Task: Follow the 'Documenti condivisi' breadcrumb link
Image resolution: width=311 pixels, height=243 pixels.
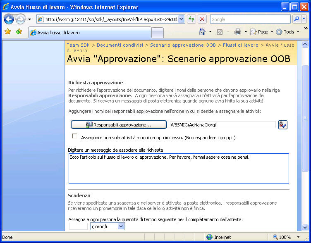Action: pyautogui.click(x=120, y=45)
